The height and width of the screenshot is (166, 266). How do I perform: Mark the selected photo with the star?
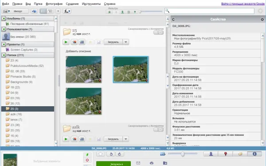pyautogui.click(x=101, y=154)
